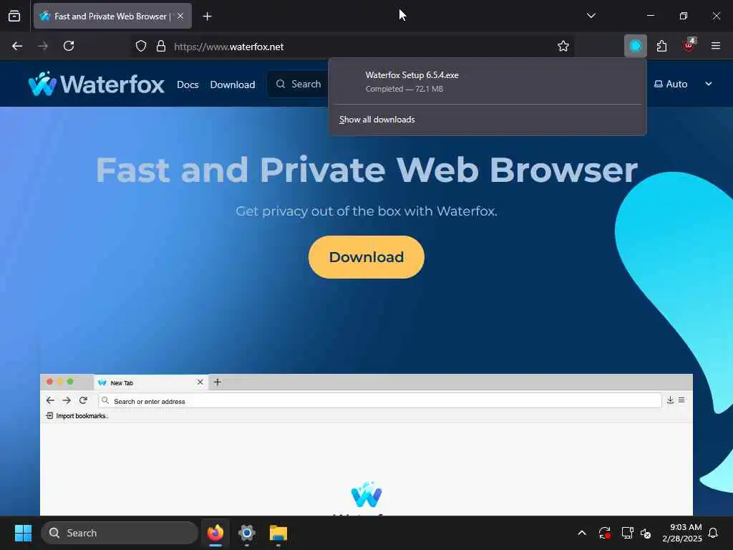Open clock showing 9:03 AM
Viewport: 733px width, 550px height.
pos(682,533)
